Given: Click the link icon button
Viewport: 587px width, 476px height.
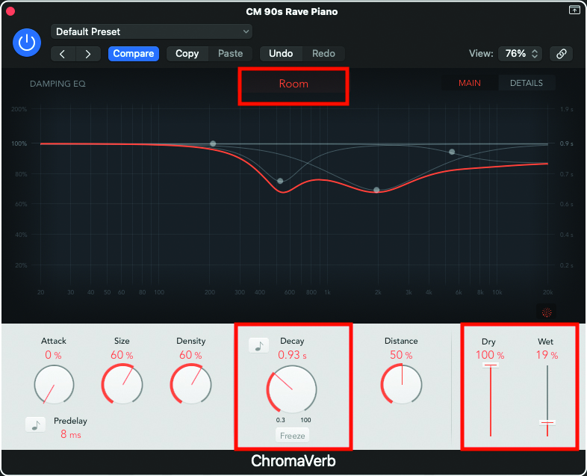Looking at the screenshot, I should [561, 54].
